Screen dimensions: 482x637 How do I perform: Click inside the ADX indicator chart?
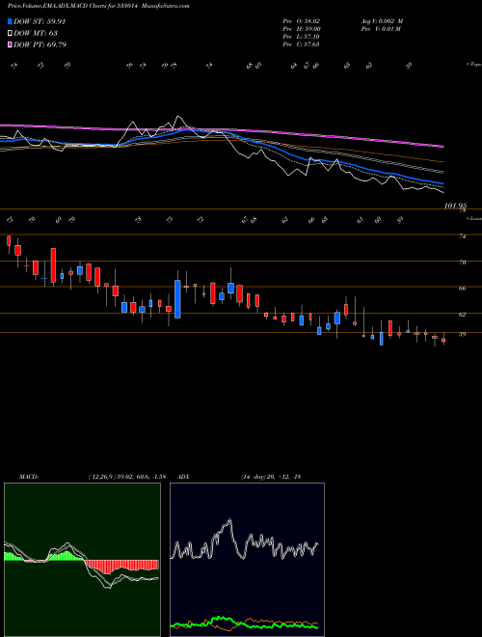[247, 560]
